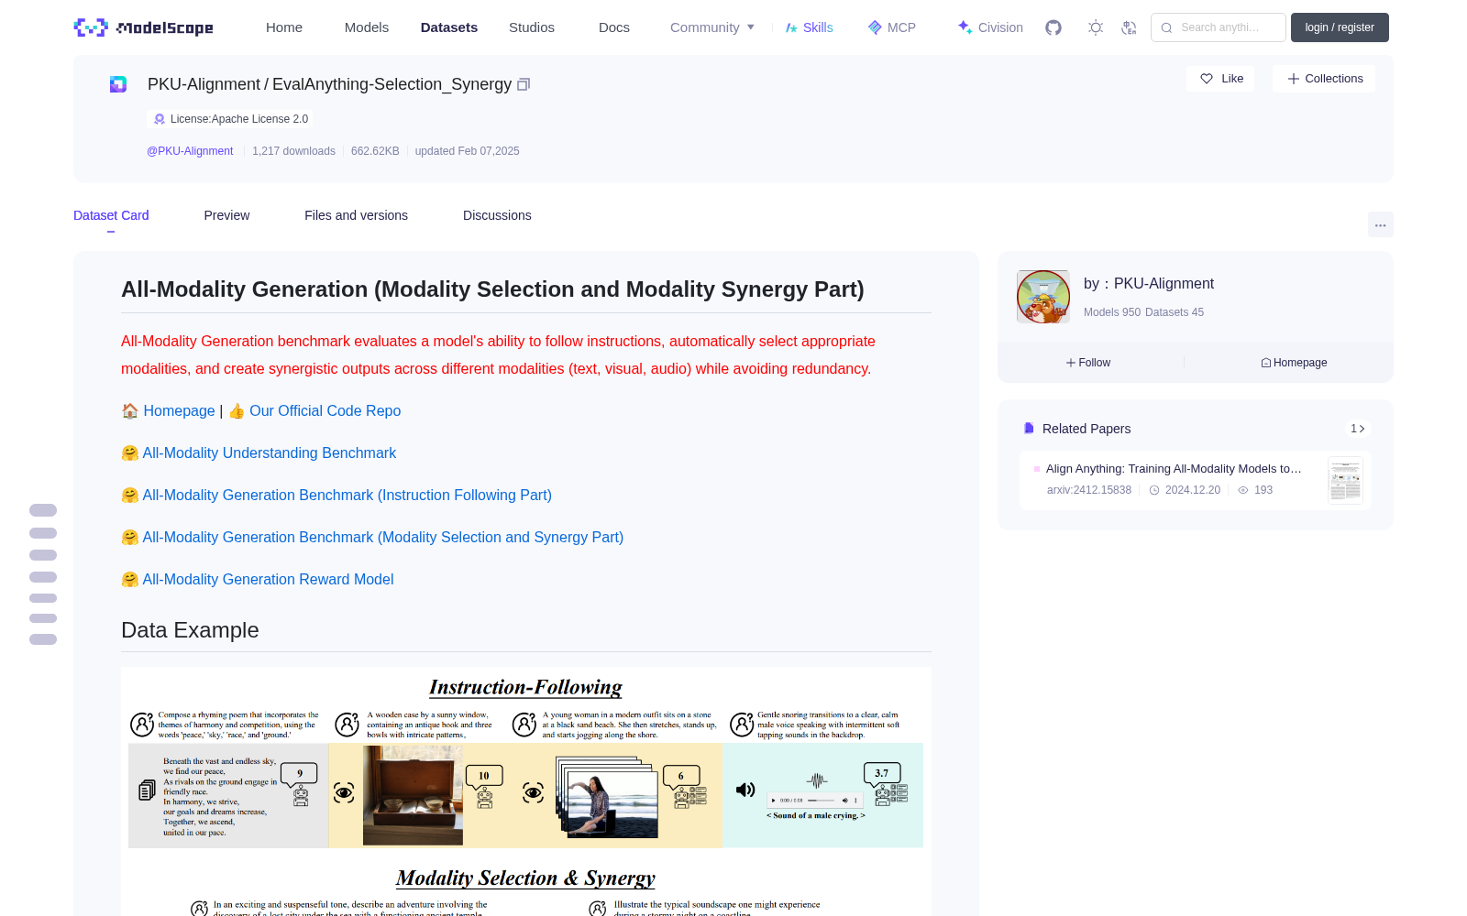Image resolution: width=1467 pixels, height=916 pixels.
Task: Open the Skills navigation item
Action: 809,27
